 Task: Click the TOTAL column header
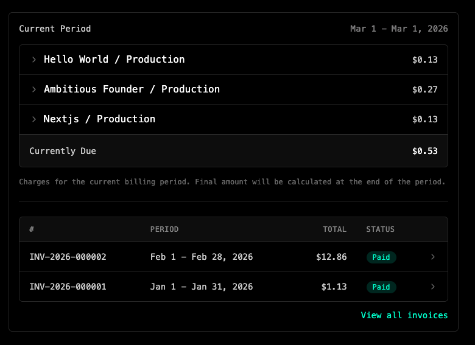tap(334, 229)
